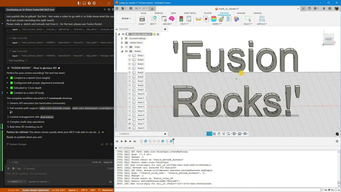
Task: Expand the Document Settings node
Action: tap(122, 38)
